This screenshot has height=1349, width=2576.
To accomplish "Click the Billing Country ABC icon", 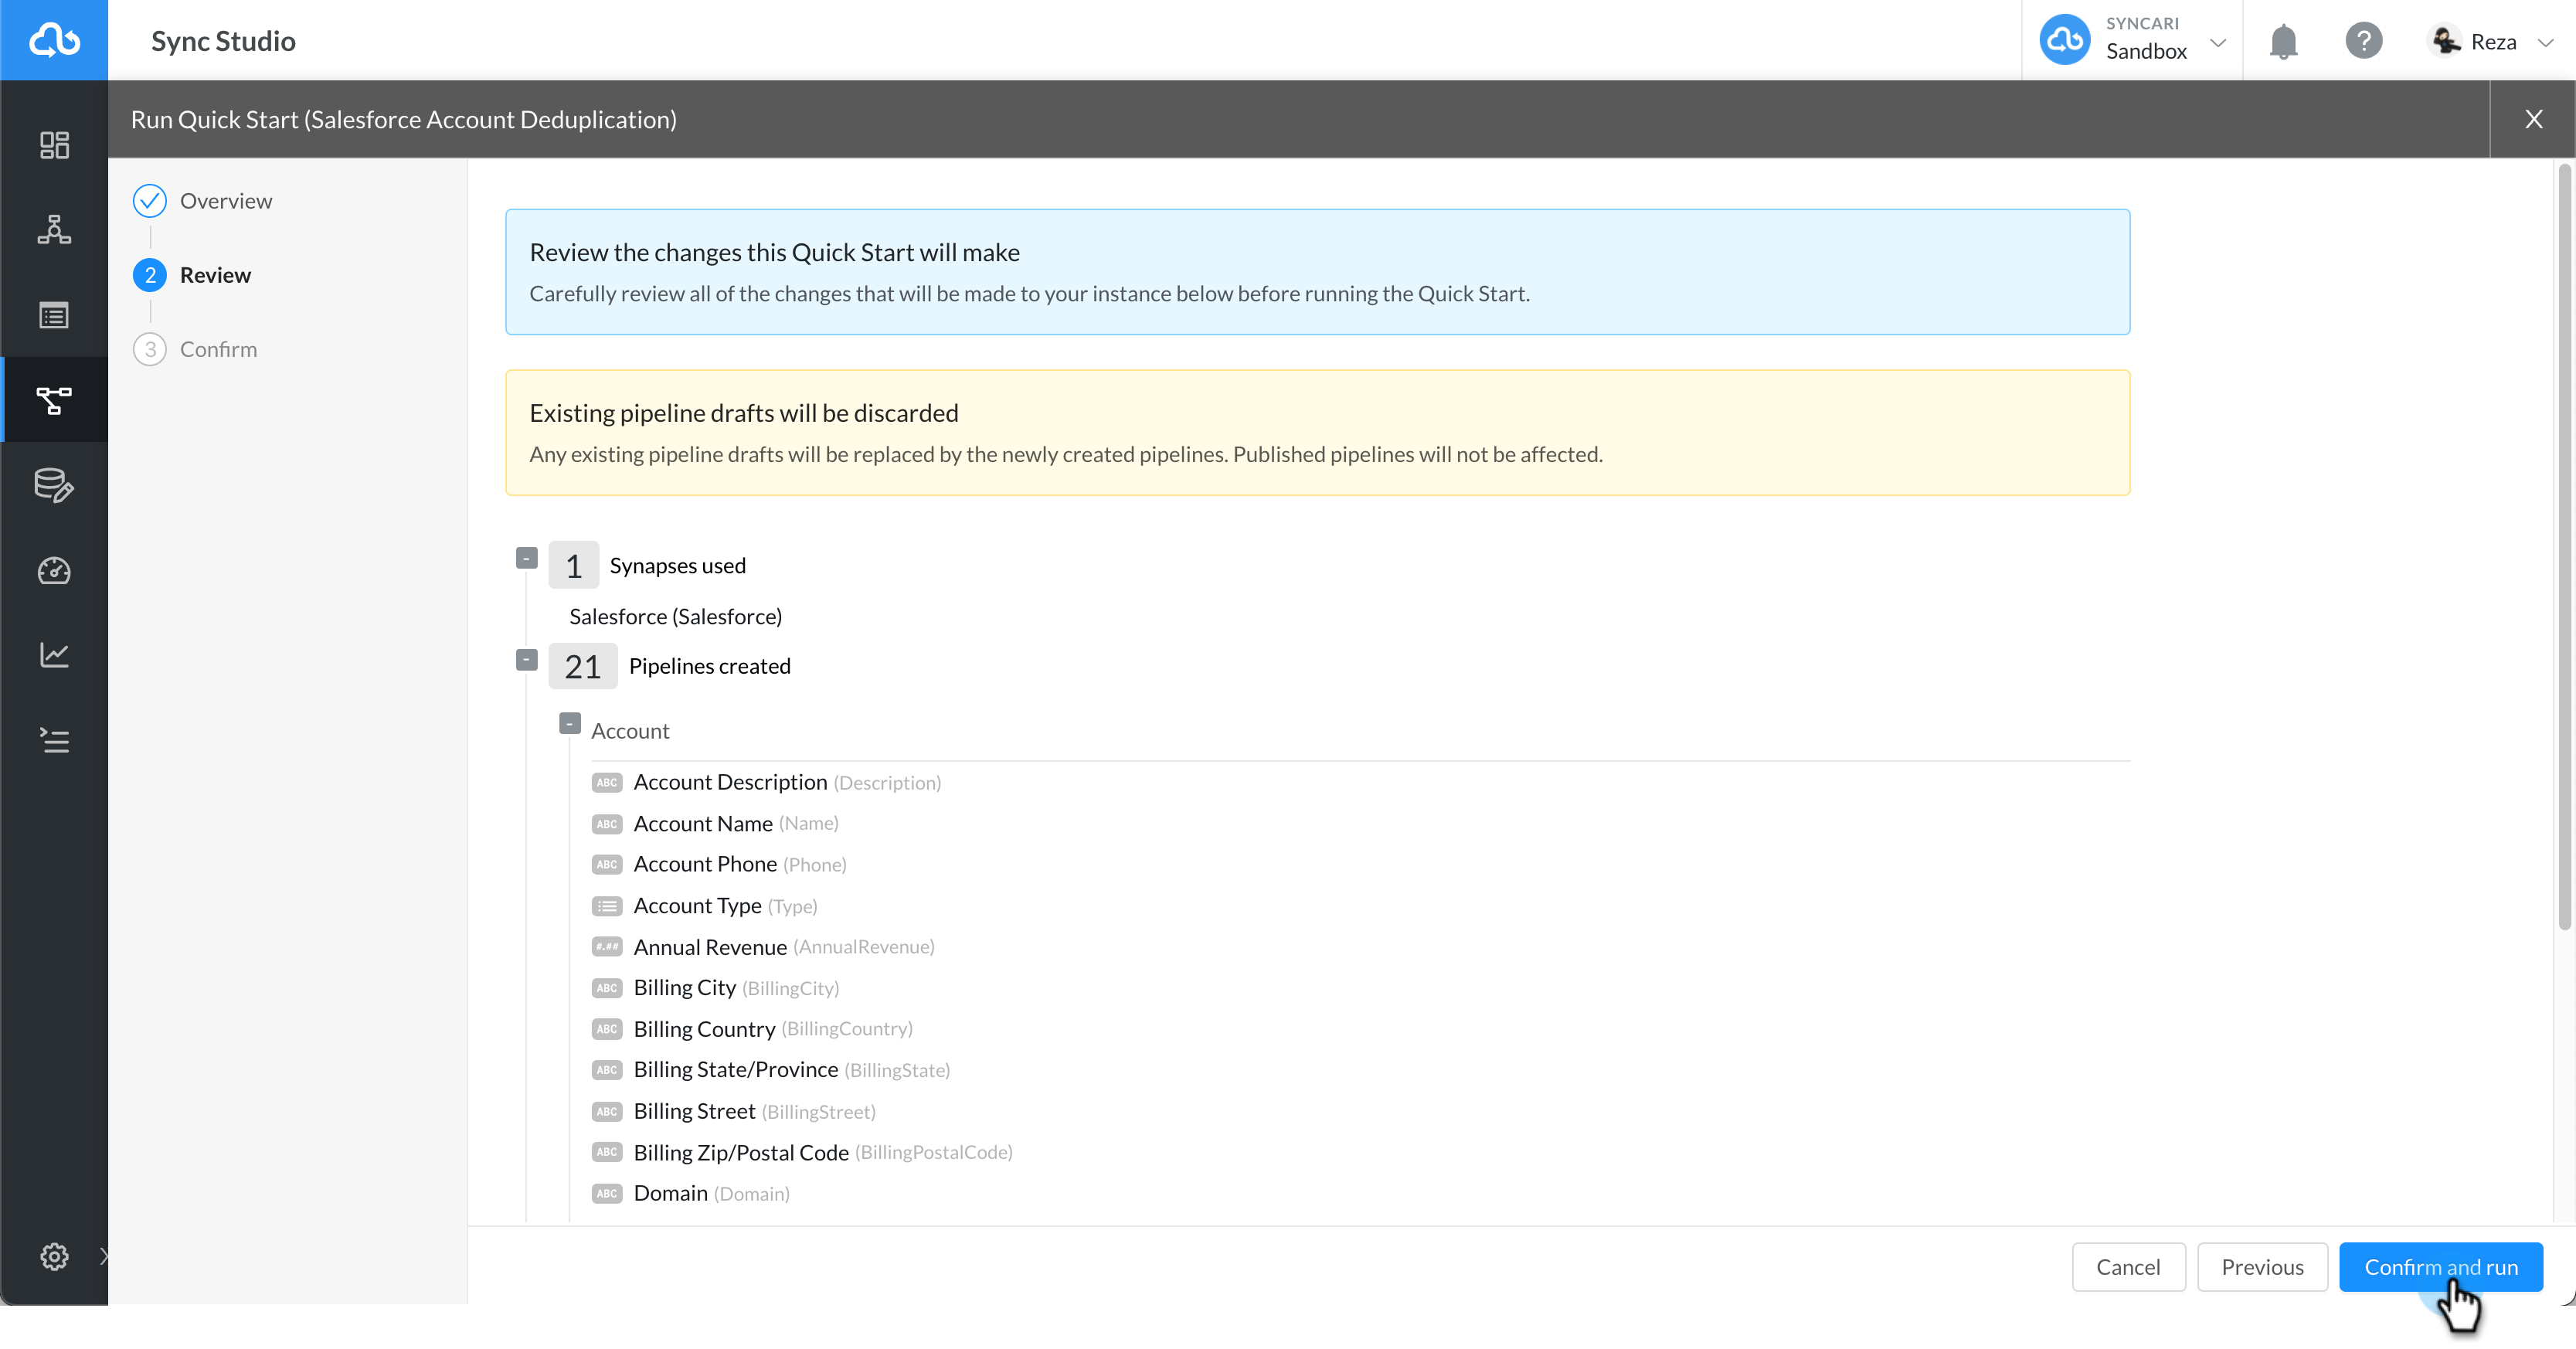I will pyautogui.click(x=606, y=1029).
